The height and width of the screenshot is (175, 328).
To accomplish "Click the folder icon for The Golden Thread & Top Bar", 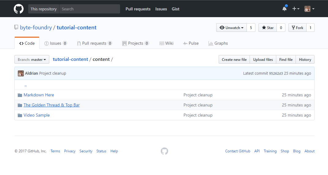I will pyautogui.click(x=20, y=105).
